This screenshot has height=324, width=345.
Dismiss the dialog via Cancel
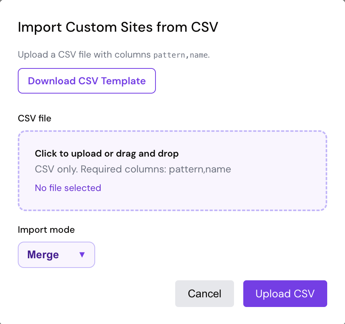pos(205,293)
